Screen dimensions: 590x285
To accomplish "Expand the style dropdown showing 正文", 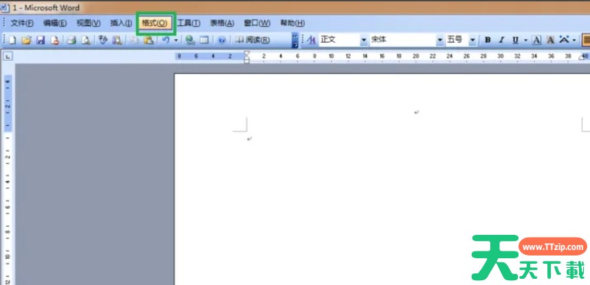I will coord(364,40).
